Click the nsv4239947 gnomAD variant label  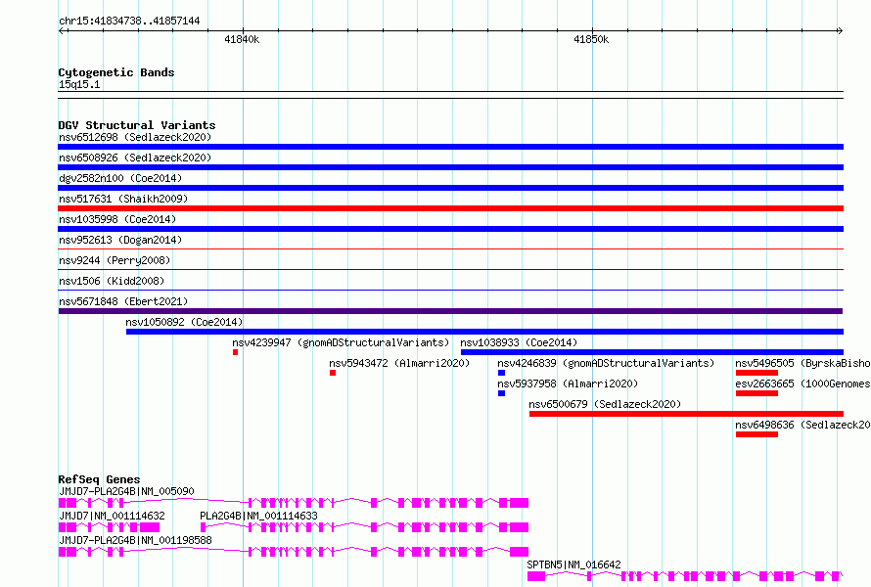(341, 342)
